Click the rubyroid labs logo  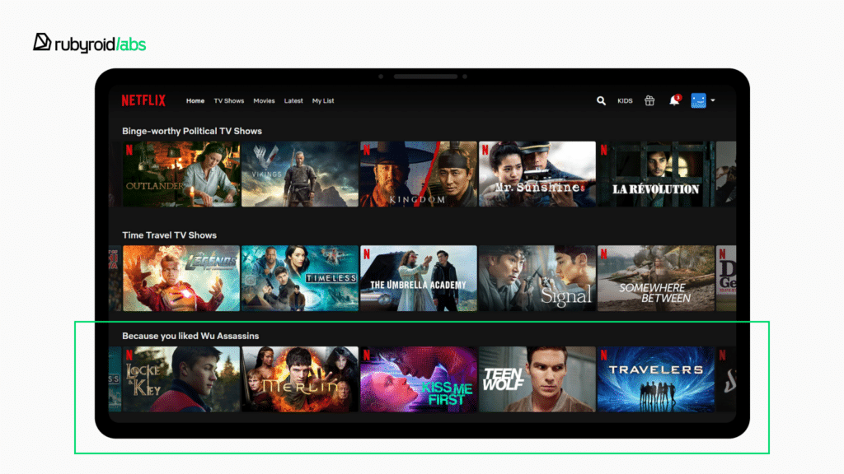(89, 43)
